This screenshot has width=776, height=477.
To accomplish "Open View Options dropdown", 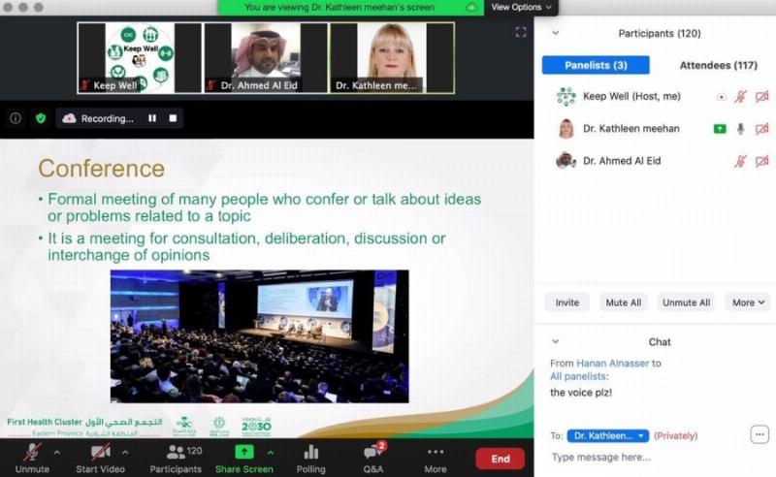I will point(521,7).
